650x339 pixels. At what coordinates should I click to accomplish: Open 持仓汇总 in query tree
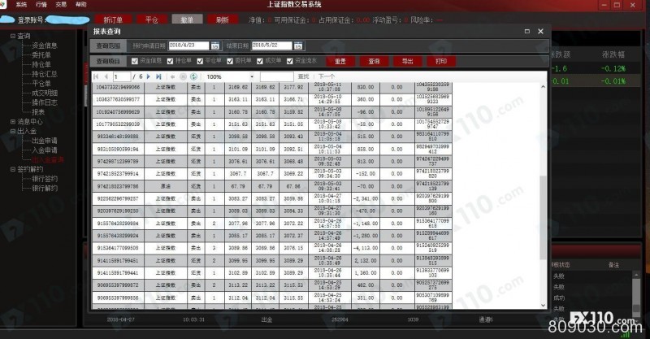click(x=45, y=74)
